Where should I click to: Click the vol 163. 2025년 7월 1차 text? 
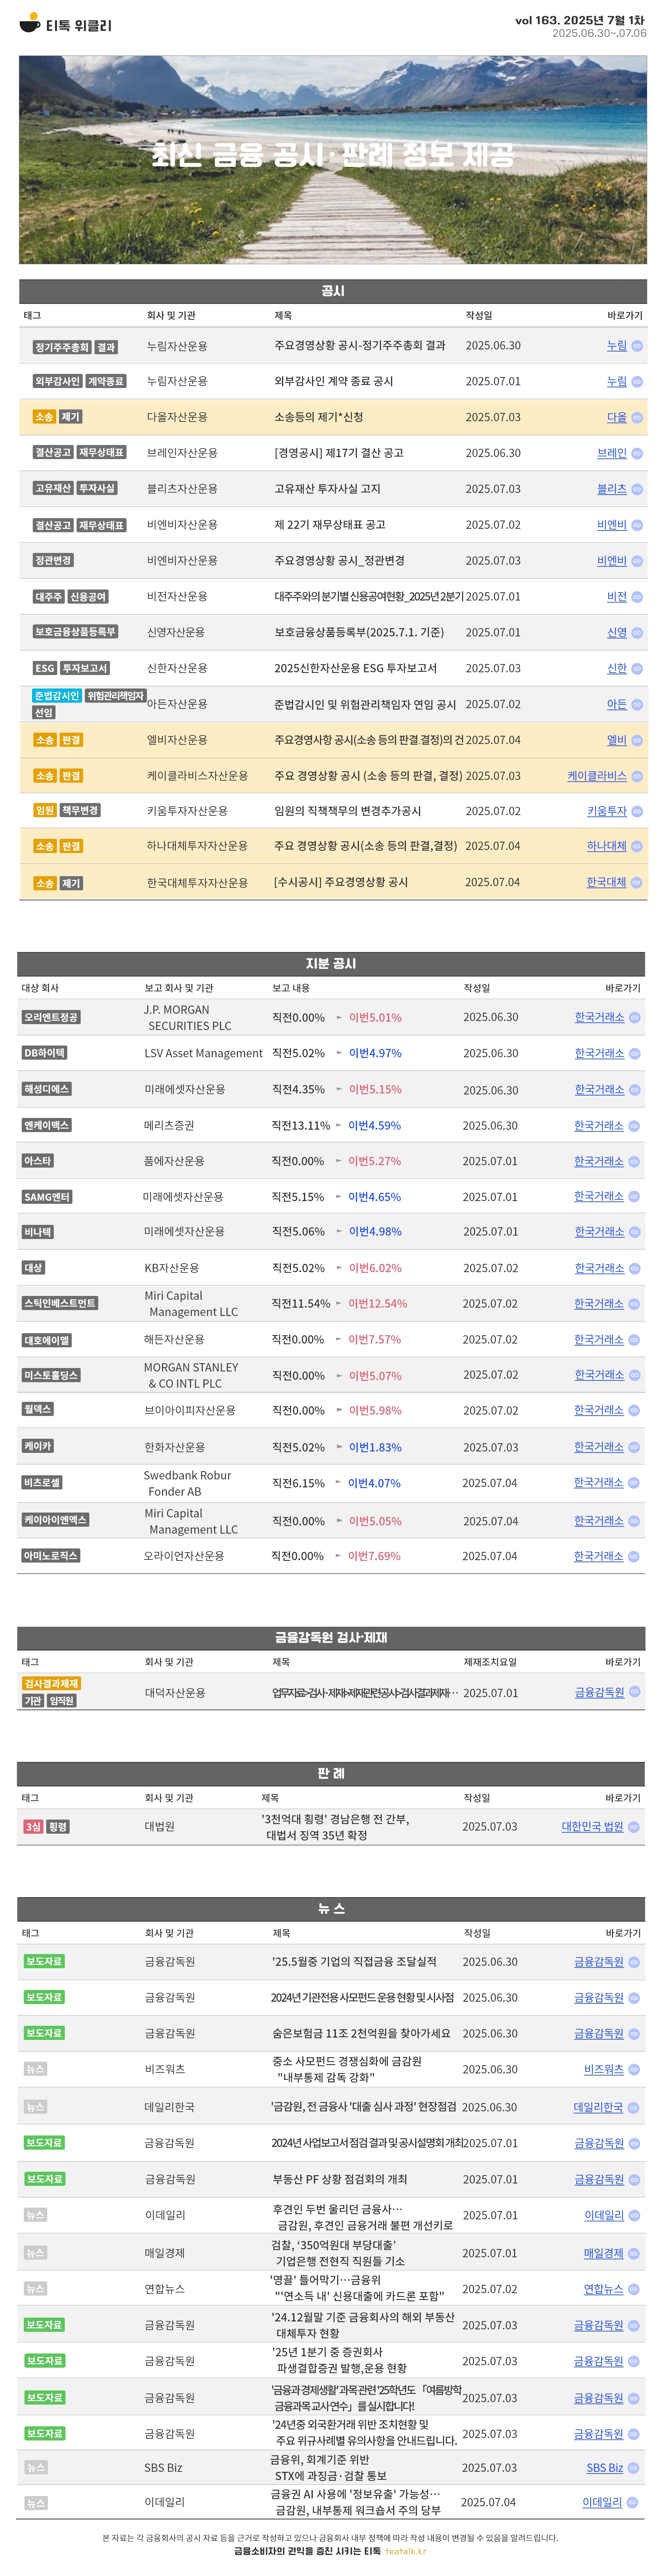pyautogui.click(x=580, y=20)
